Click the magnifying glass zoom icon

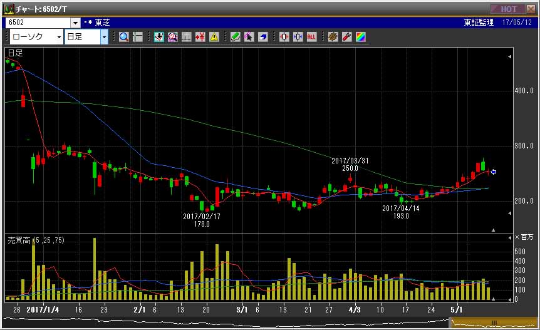tap(124, 37)
